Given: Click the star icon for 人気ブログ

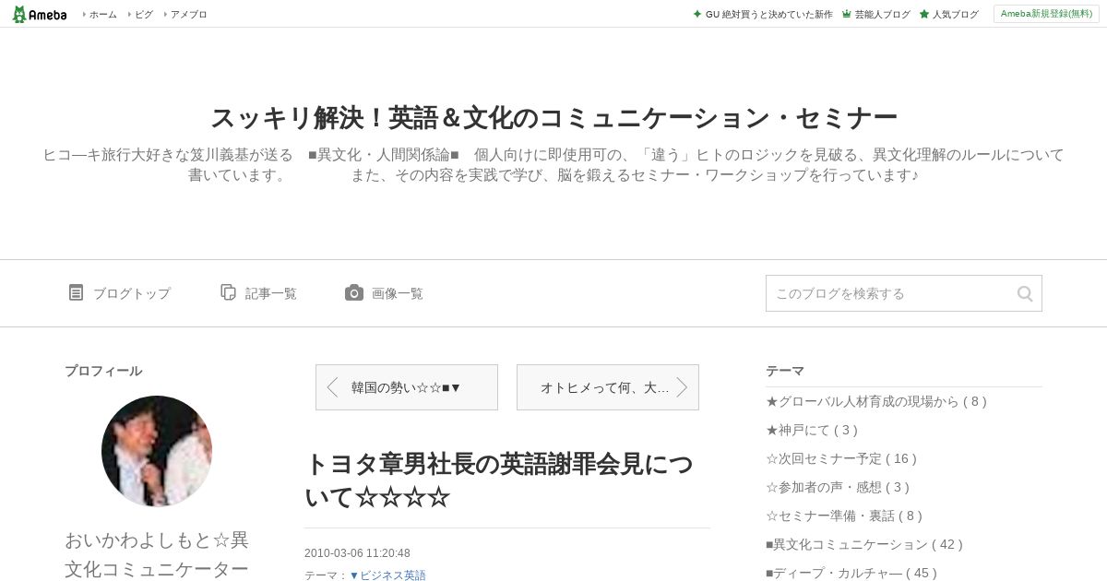Looking at the screenshot, I should tap(923, 14).
